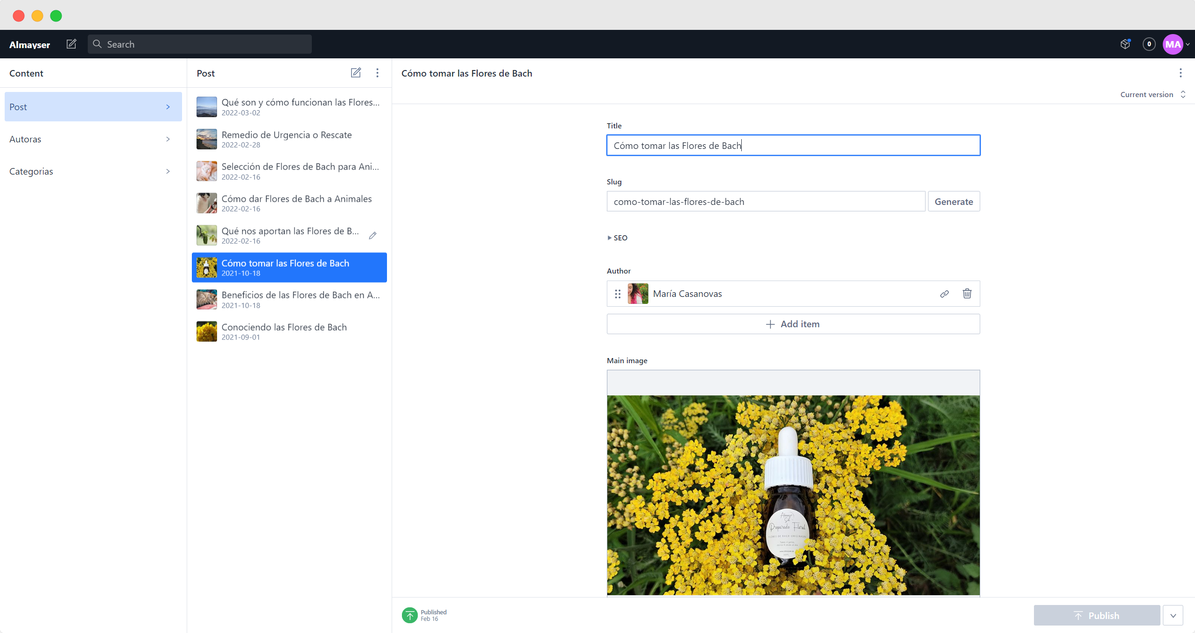
Task: Click the edited pencil icon on Qué nos aportan post
Action: point(373,235)
